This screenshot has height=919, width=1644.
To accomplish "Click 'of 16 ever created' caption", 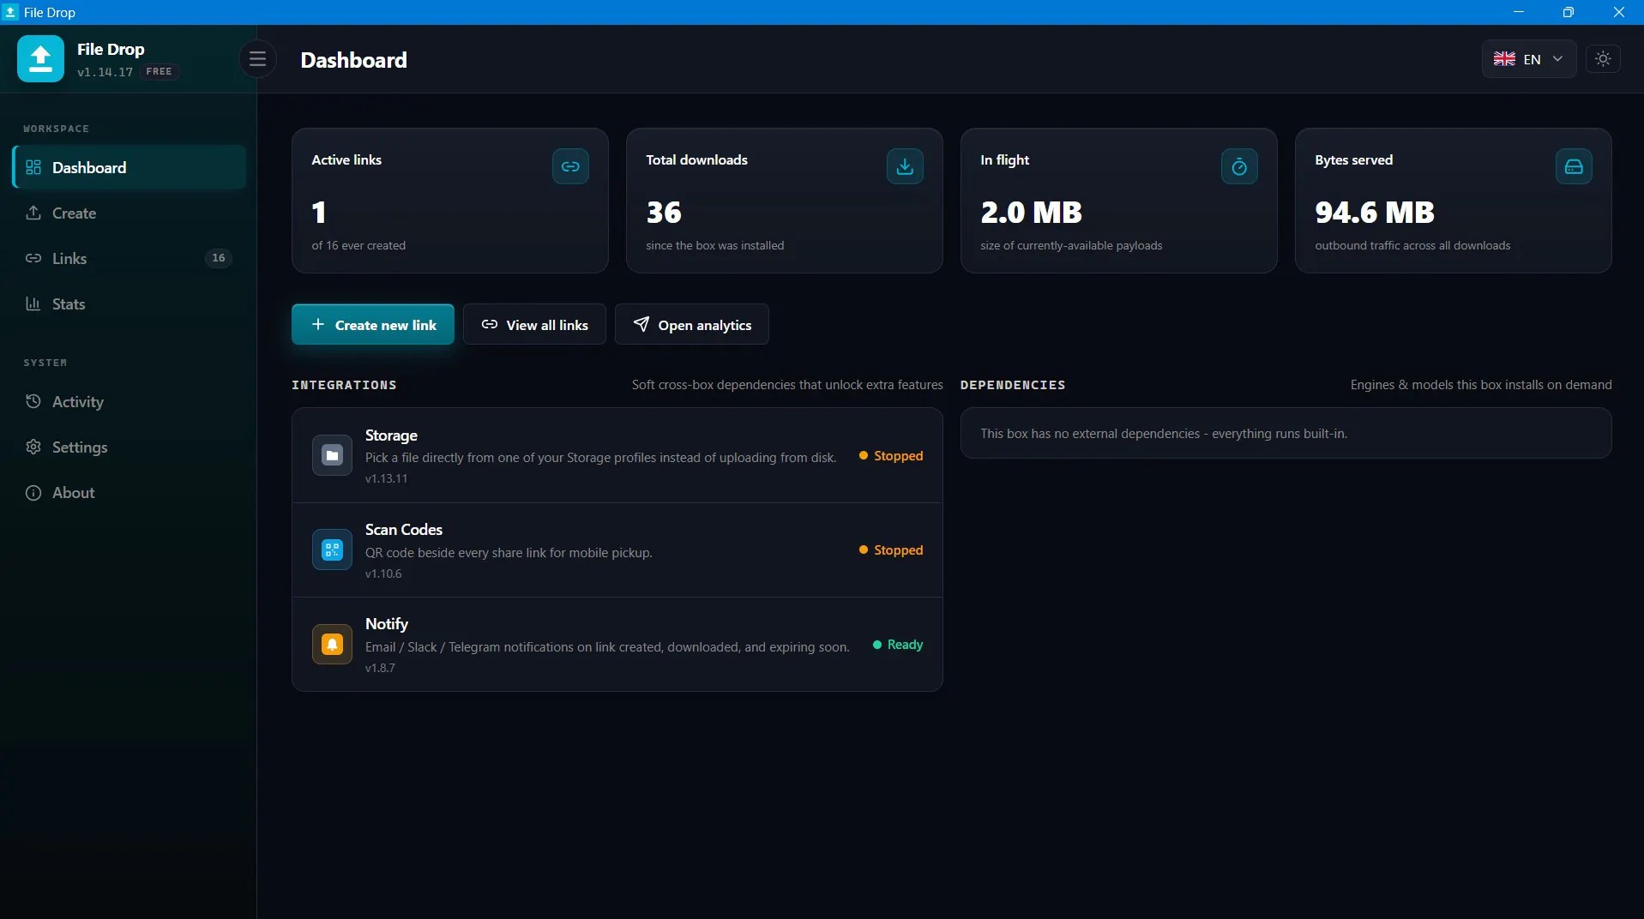I will click(x=358, y=245).
